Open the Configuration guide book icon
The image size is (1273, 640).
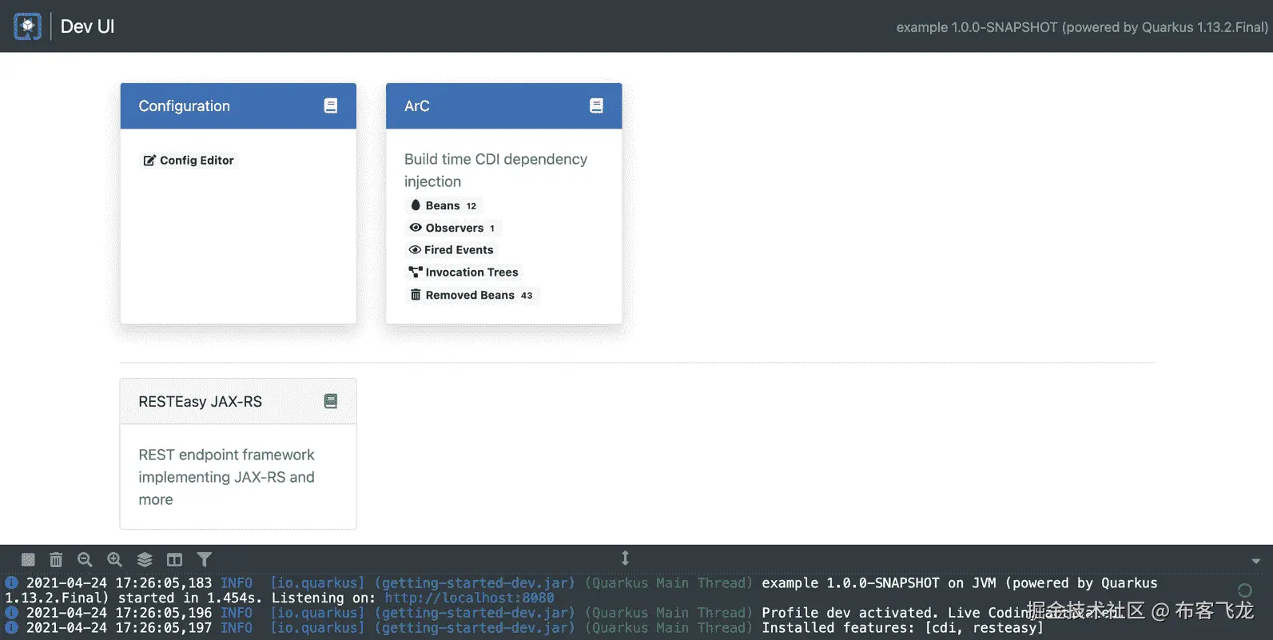coord(331,105)
